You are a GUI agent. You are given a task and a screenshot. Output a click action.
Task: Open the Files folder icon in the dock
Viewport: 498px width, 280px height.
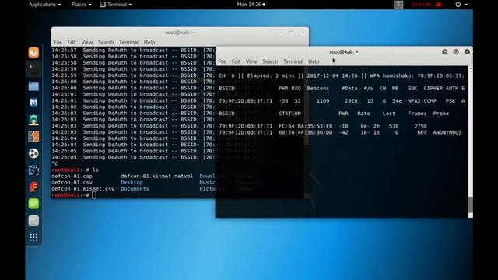(x=33, y=86)
